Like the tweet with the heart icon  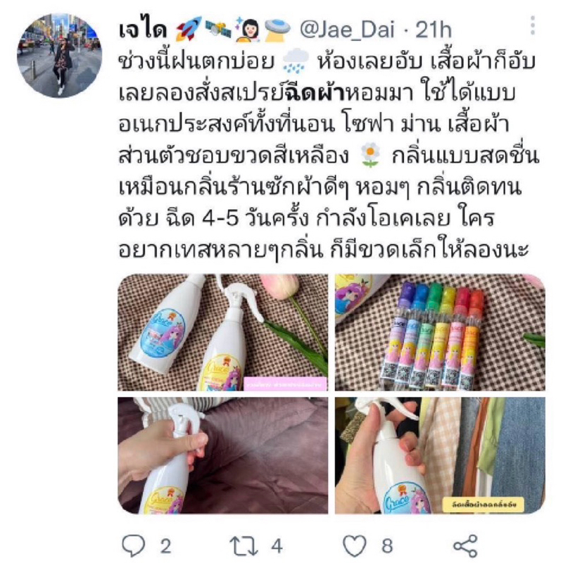click(x=355, y=546)
